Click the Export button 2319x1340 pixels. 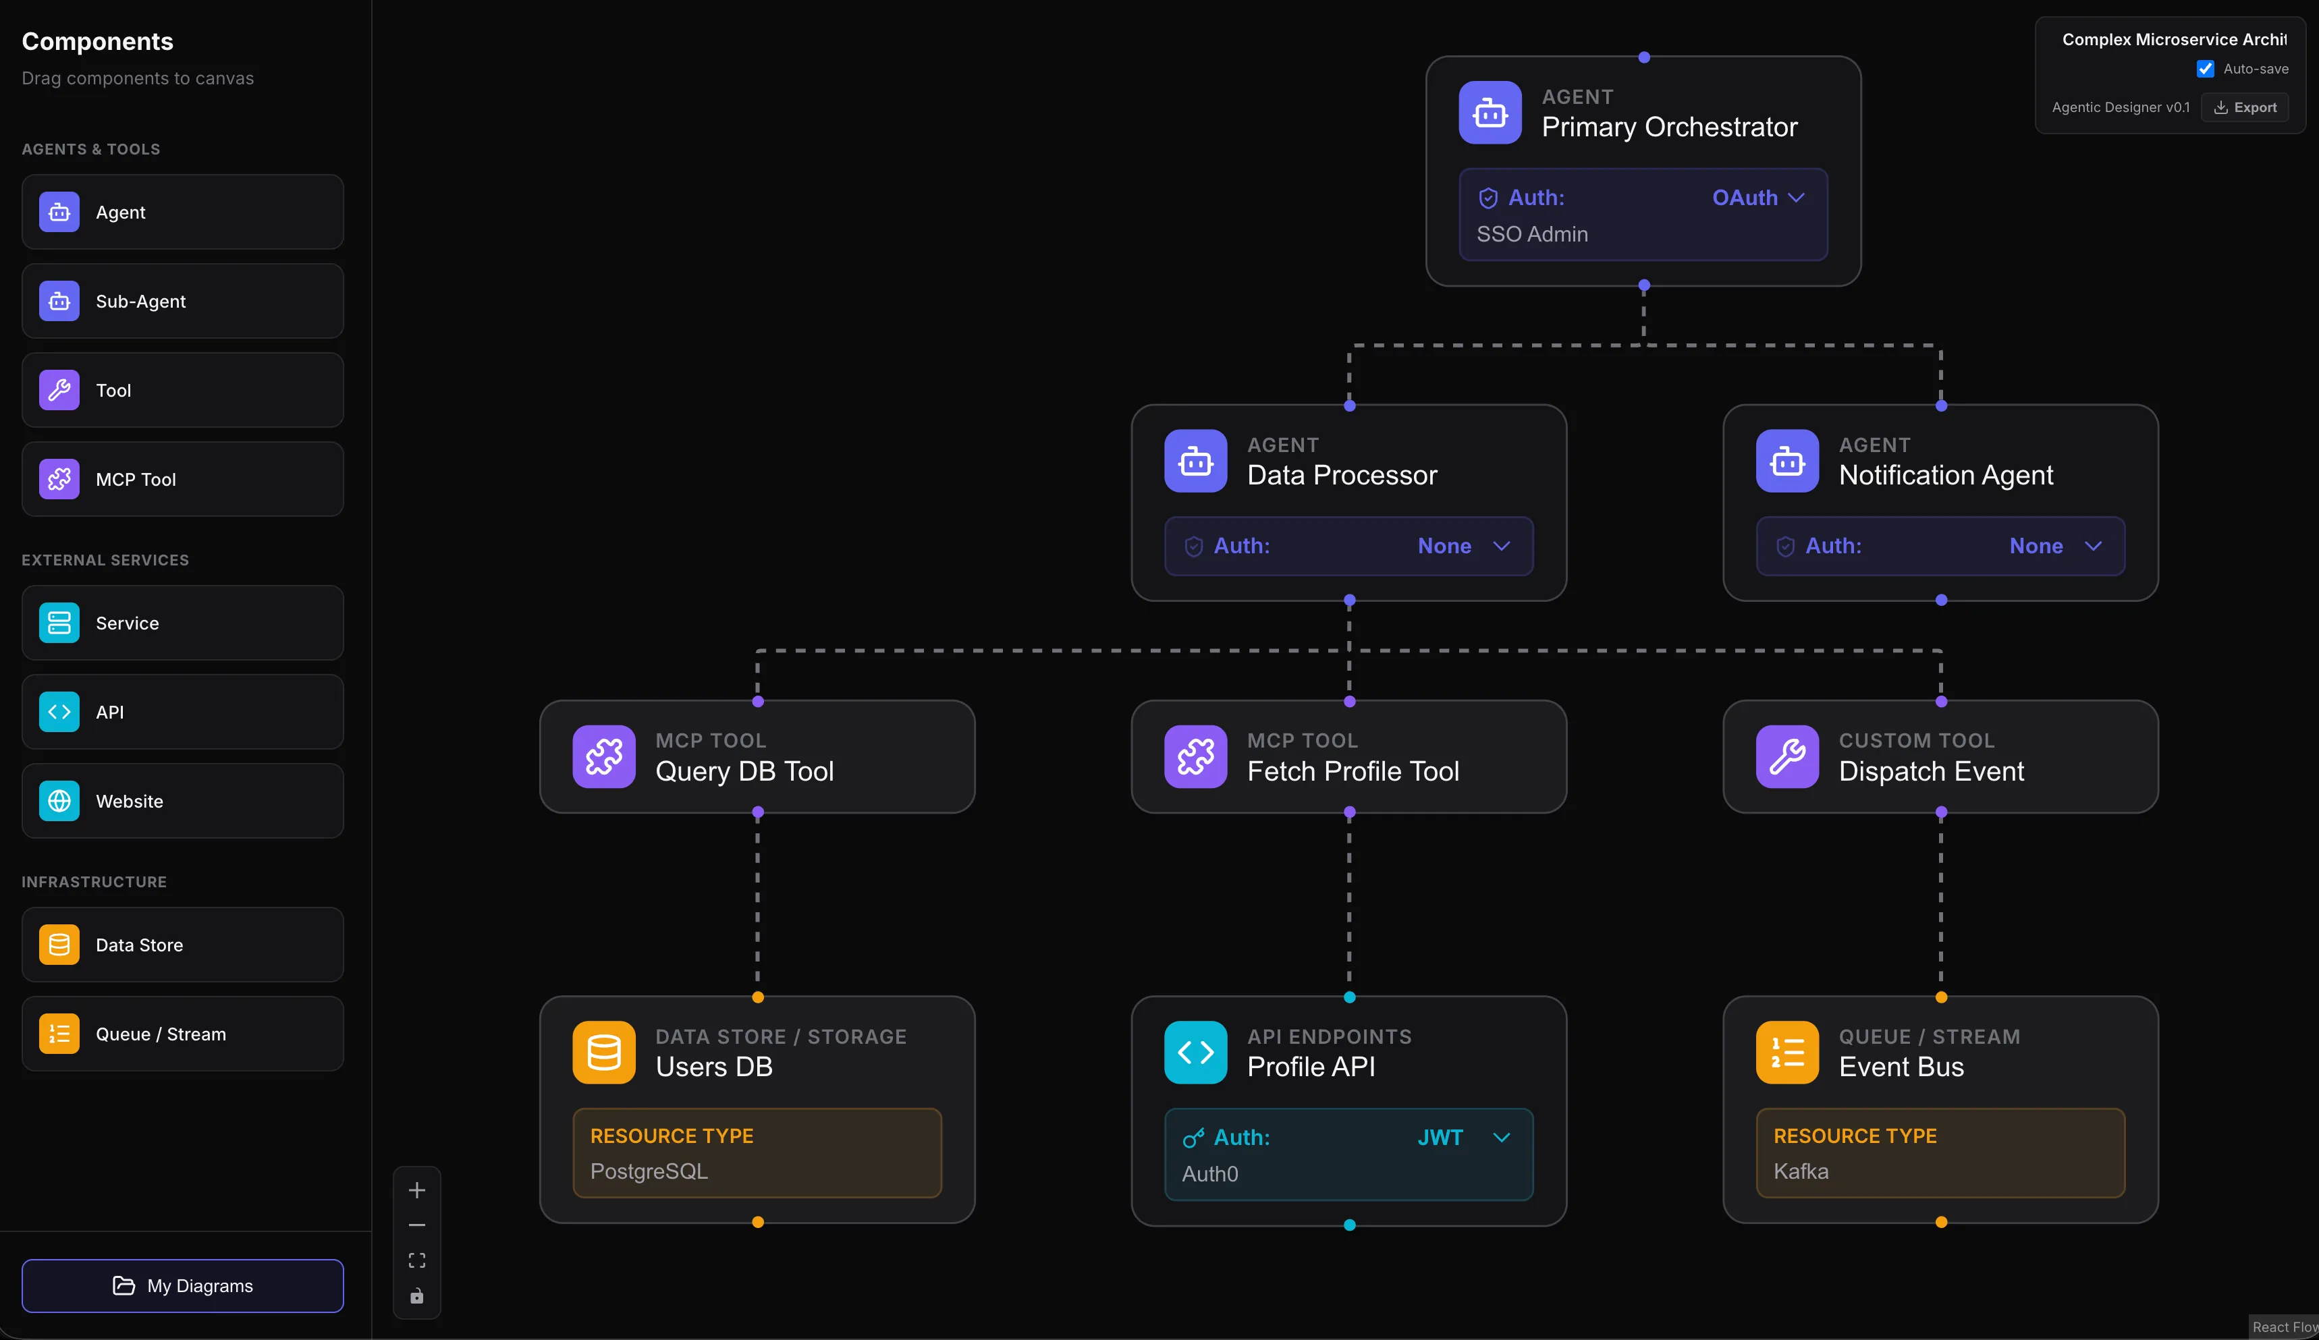2245,107
